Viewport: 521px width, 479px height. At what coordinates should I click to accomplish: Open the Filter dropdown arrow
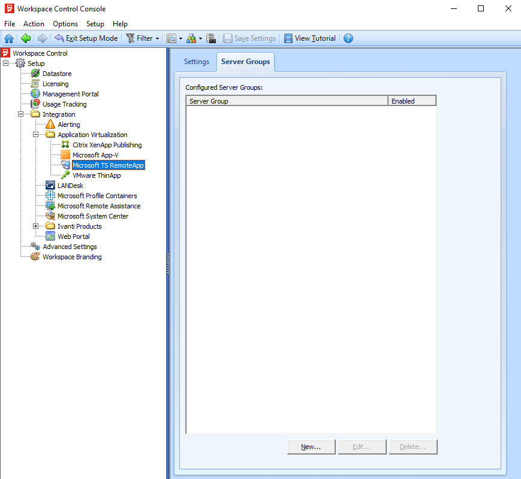[158, 39]
